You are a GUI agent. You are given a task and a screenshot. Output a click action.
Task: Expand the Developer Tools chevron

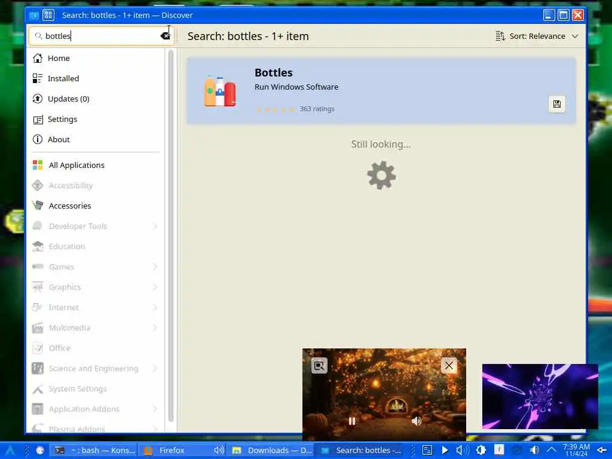tap(155, 226)
